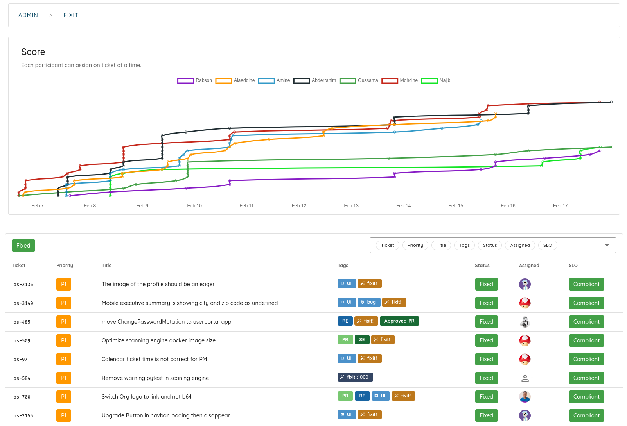Click photo avatar in os-700 row
Screen dimensions: 627x426
[x=525, y=397]
